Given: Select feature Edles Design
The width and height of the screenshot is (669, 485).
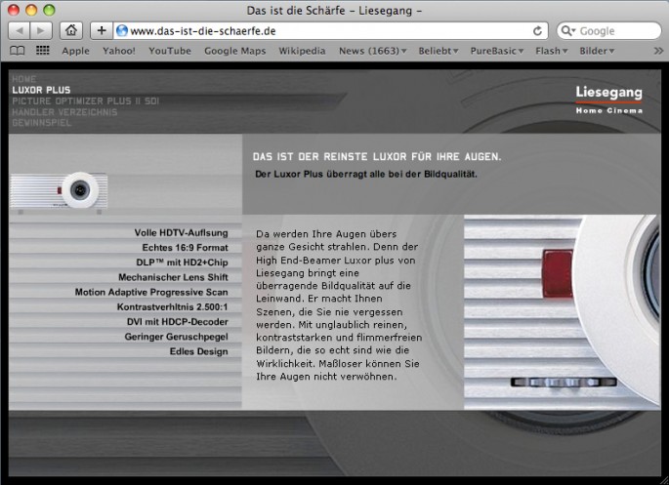Looking at the screenshot, I should [199, 351].
